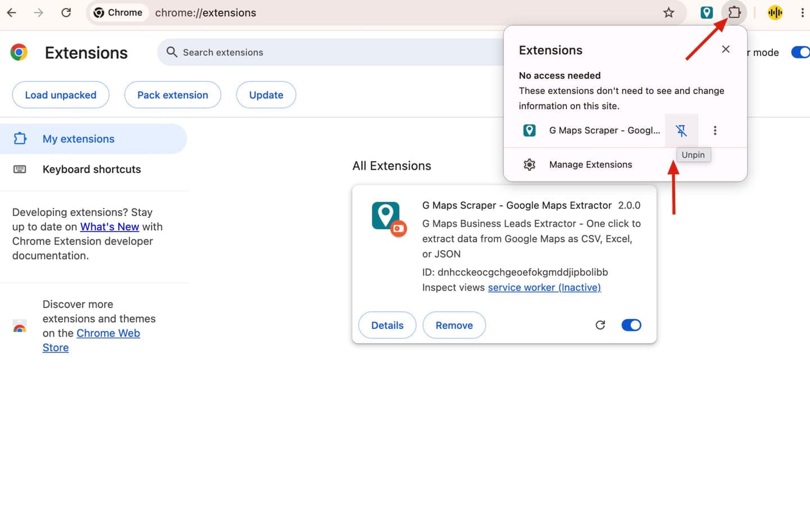Click Load unpacked button
810x517 pixels.
[61, 95]
